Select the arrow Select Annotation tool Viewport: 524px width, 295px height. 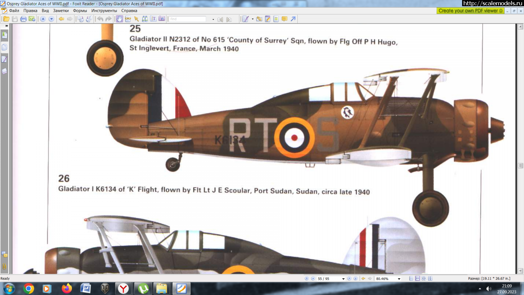pyautogui.click(x=137, y=19)
